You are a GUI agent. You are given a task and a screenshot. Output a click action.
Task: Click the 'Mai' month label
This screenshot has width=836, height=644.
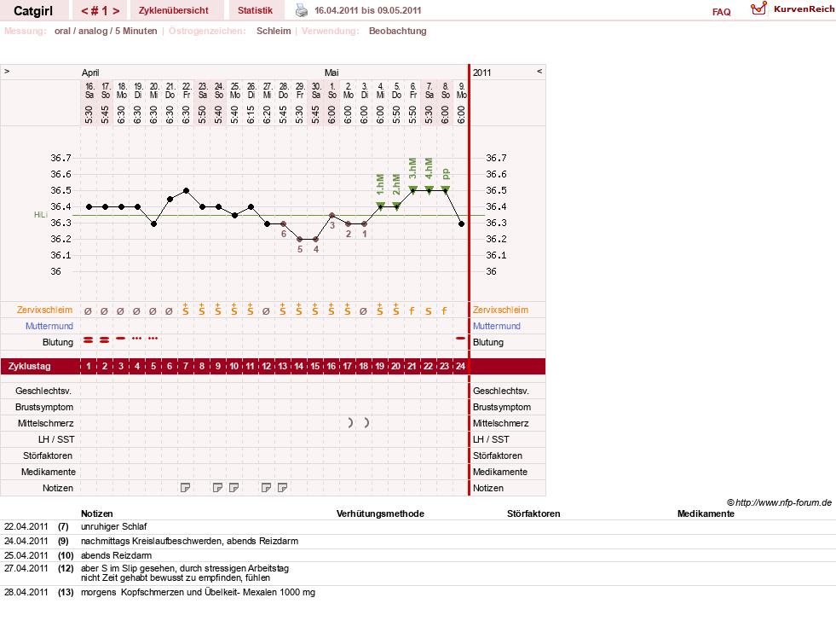pos(332,73)
